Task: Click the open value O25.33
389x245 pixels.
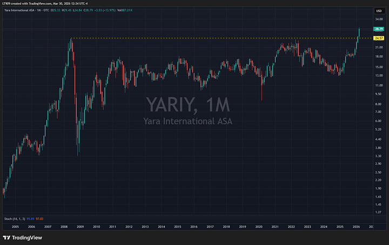Action: (x=56, y=10)
